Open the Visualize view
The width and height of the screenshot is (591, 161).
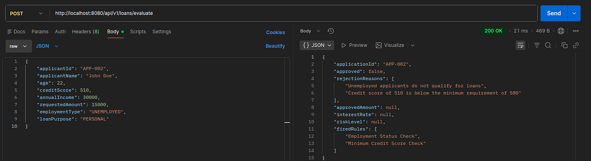coord(390,45)
